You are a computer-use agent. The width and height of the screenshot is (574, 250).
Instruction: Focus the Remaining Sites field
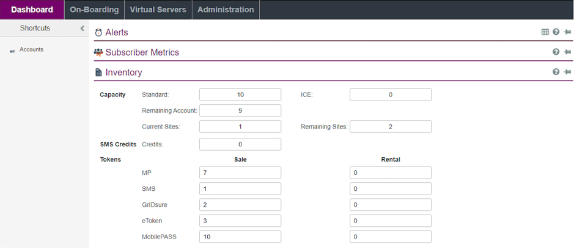coord(391,126)
